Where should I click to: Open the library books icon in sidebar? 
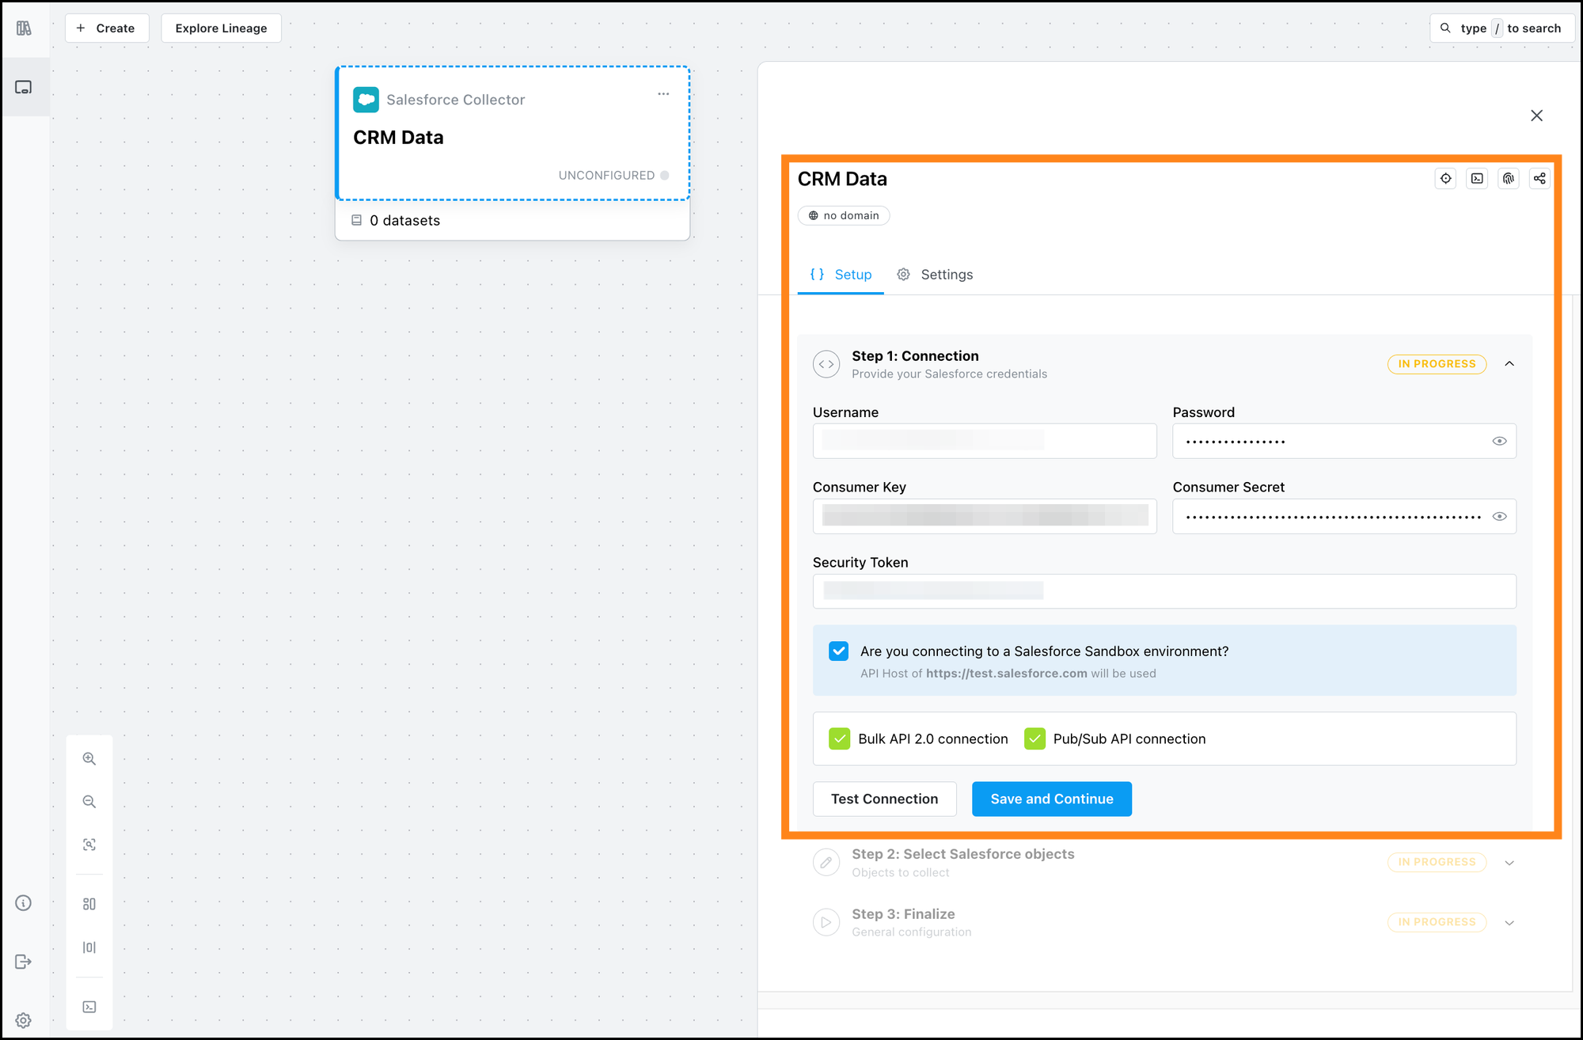coord(24,28)
